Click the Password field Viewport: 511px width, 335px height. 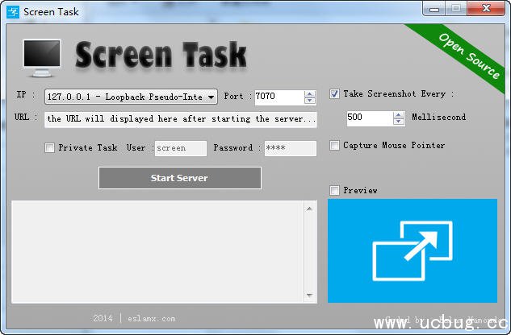(290, 148)
